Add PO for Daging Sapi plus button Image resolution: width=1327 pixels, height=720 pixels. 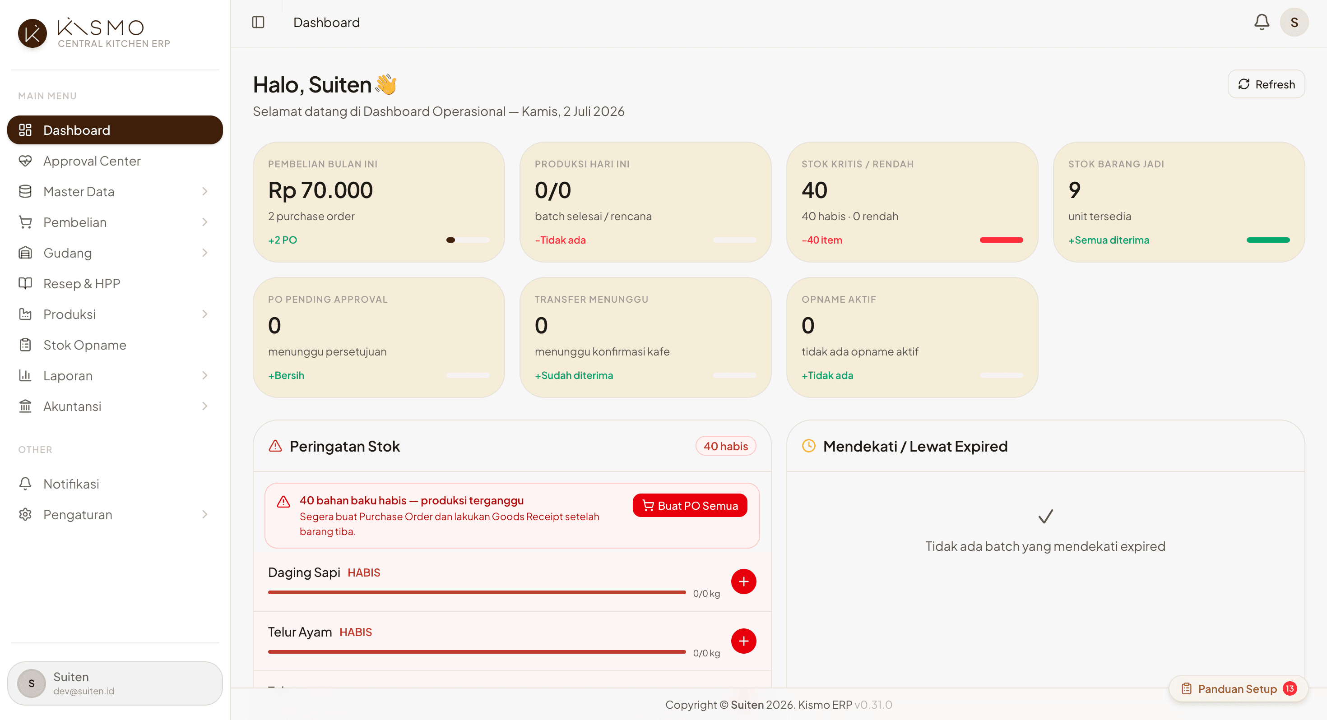tap(743, 582)
